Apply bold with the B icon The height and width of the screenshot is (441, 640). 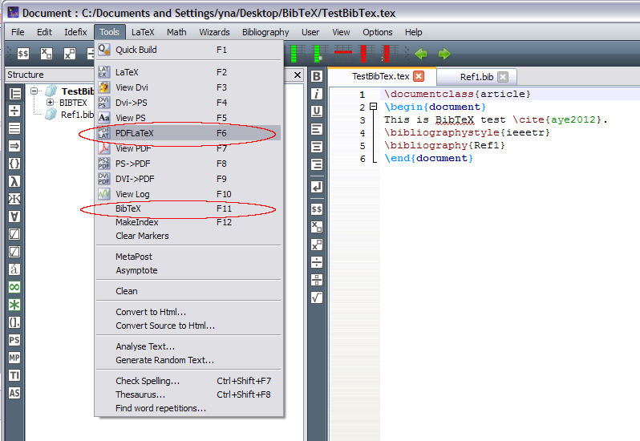pos(317,76)
